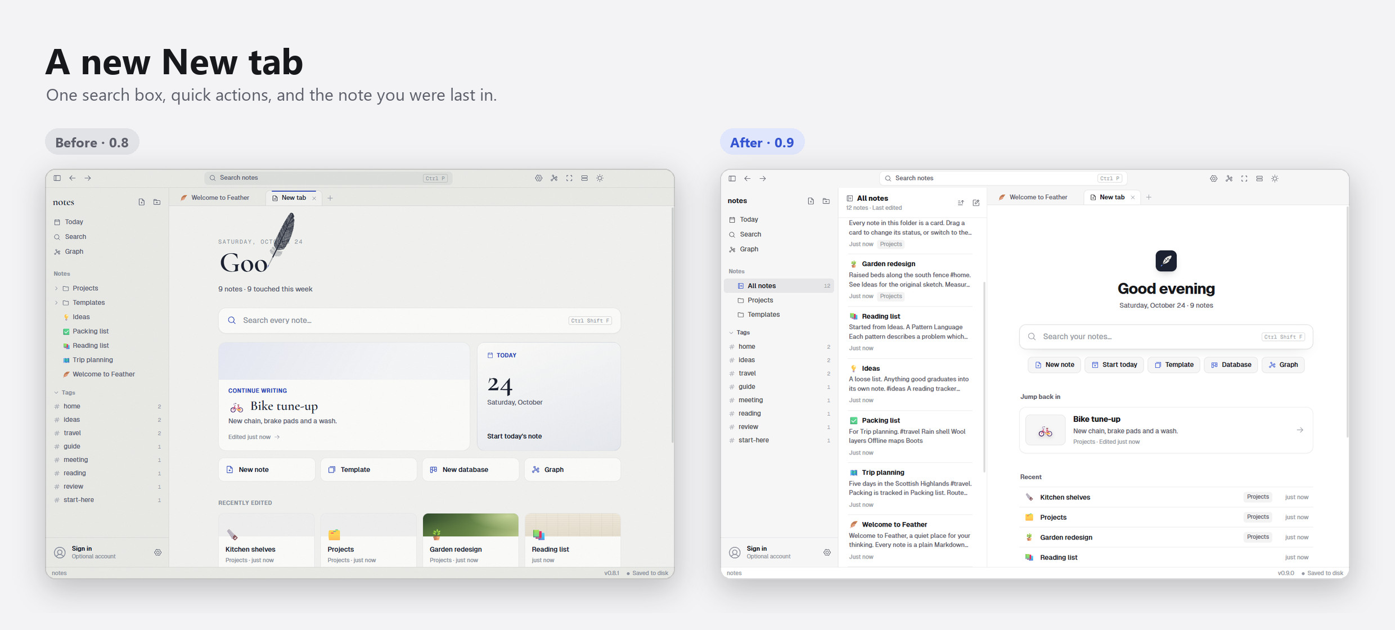Screen dimensions: 1395x630
Task: Select All notes in After sidebar
Action: point(778,286)
